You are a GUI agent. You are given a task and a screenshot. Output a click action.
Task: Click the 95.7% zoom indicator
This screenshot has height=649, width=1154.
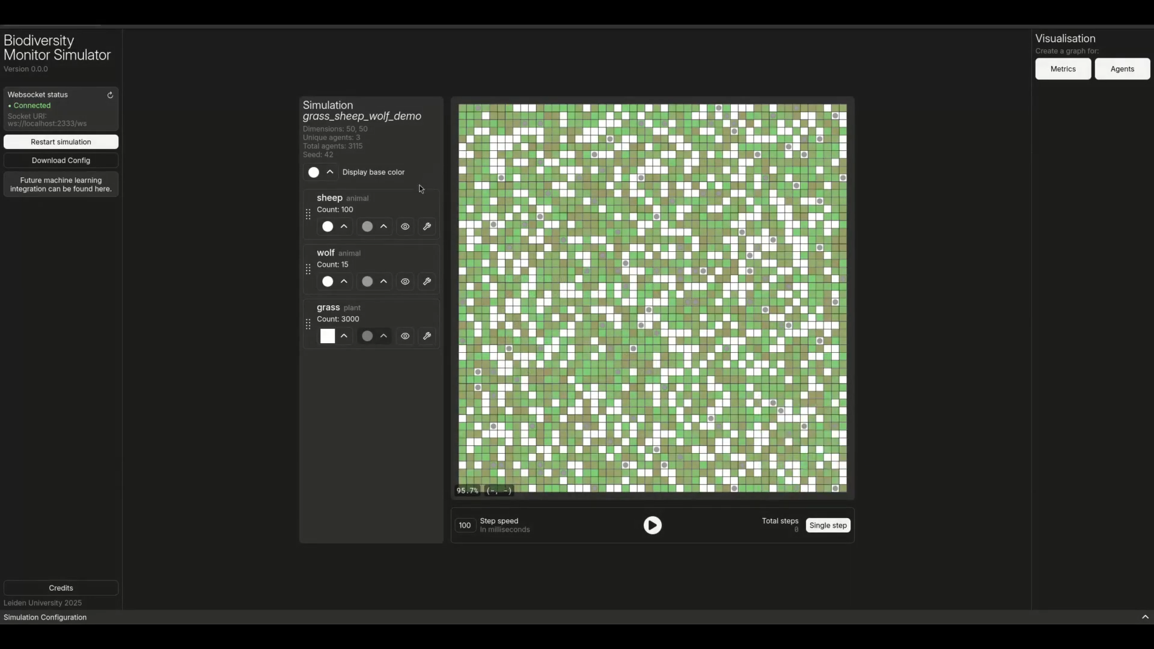pos(467,491)
